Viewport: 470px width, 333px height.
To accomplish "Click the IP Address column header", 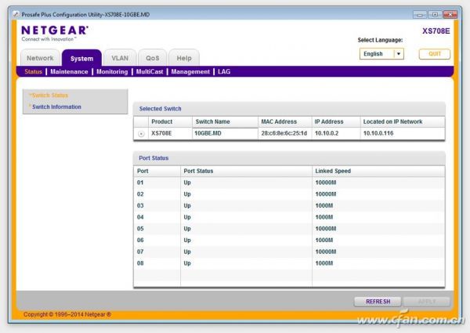I will coord(336,121).
